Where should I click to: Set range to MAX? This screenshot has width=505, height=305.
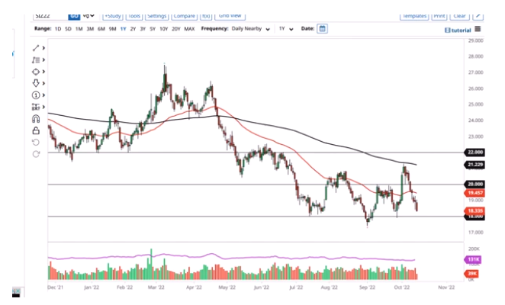click(189, 29)
